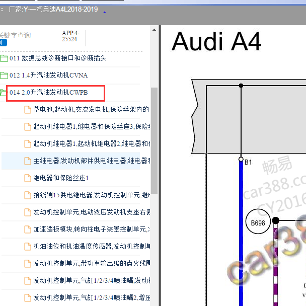The height and width of the screenshot is (306, 306).
Task: Click the APP.4-25524 label
Action: click(70, 36)
